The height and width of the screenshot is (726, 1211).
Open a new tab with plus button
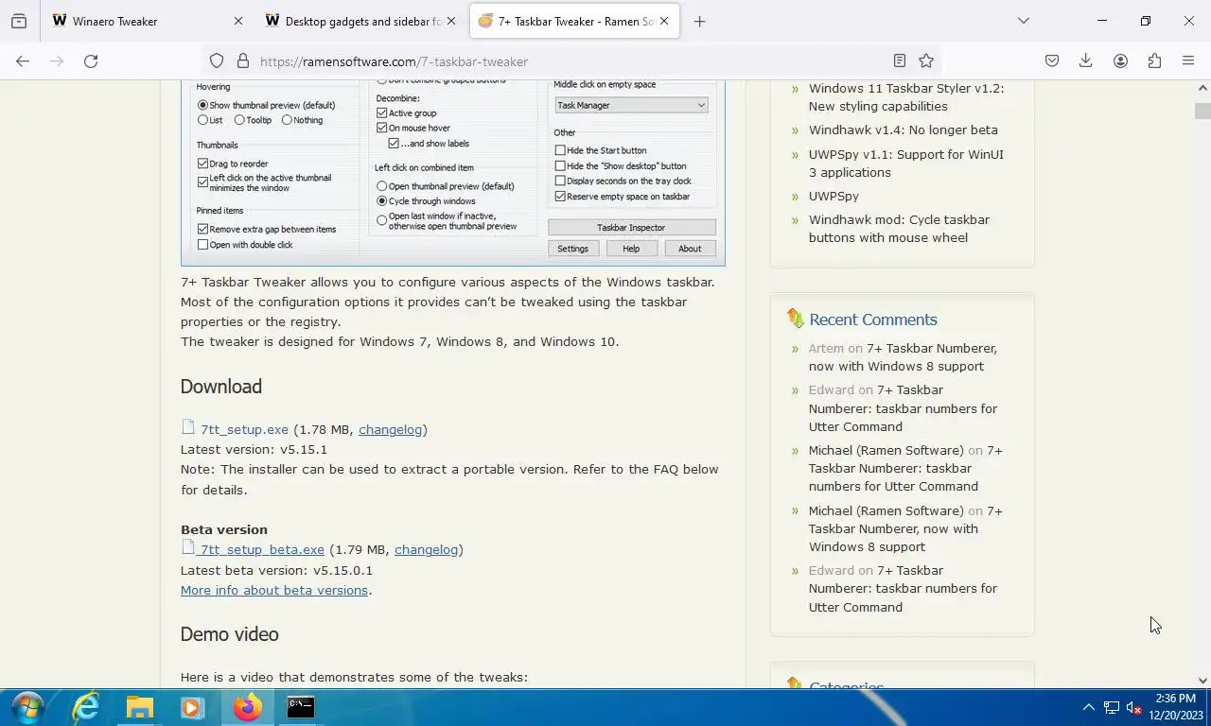(x=699, y=21)
